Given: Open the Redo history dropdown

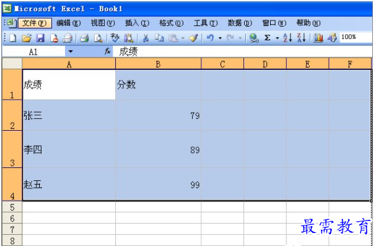Looking at the screenshot, I should (240, 38).
